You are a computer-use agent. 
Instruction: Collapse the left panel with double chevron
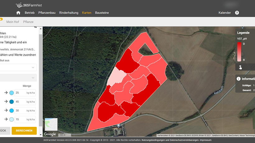35,28
